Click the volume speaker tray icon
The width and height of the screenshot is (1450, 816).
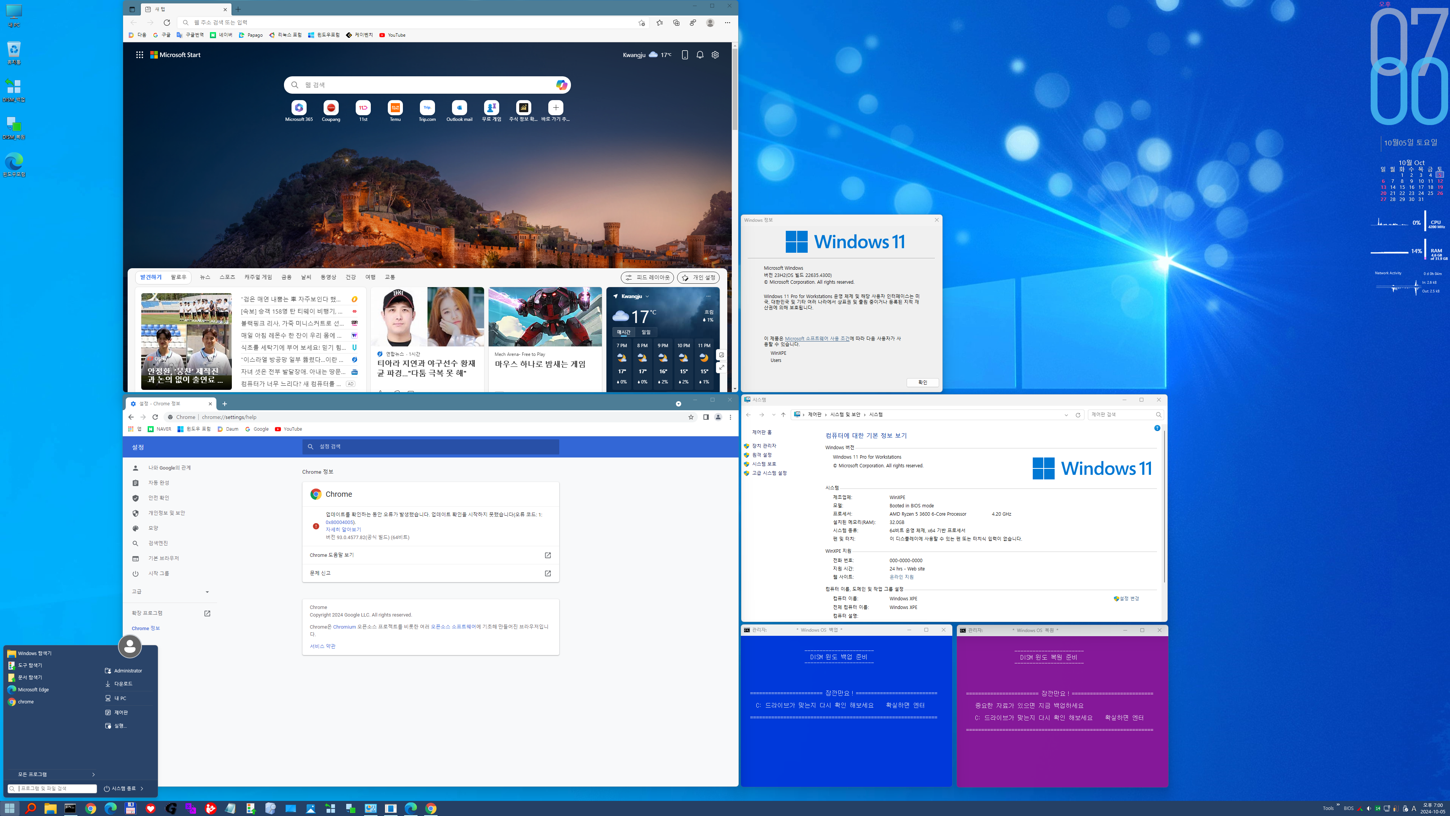(x=1368, y=808)
